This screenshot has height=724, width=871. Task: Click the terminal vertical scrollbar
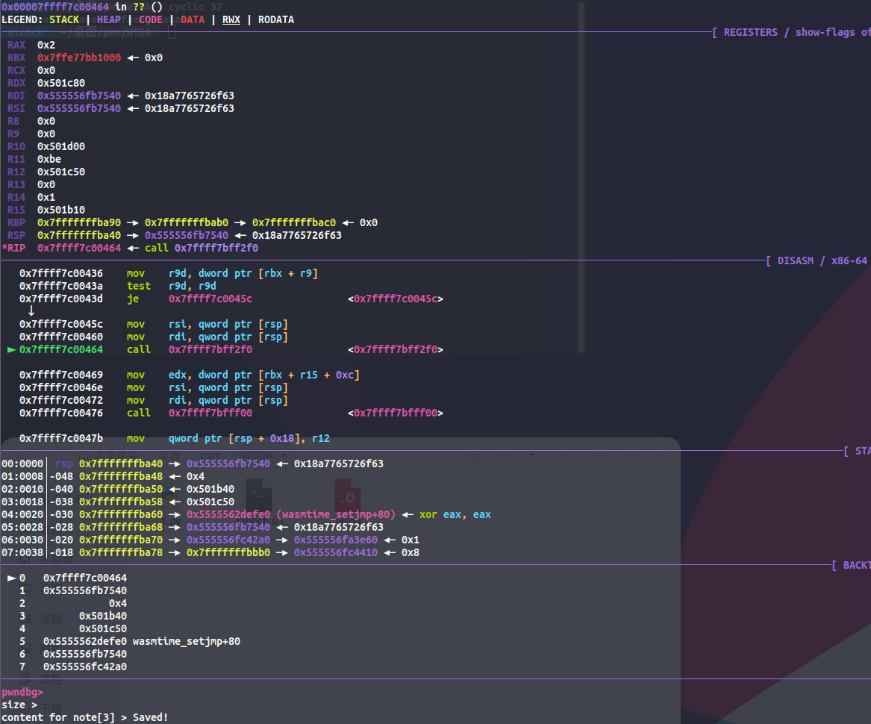click(581, 178)
